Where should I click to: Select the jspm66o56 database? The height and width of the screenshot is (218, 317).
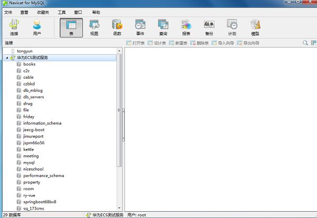(x=34, y=143)
